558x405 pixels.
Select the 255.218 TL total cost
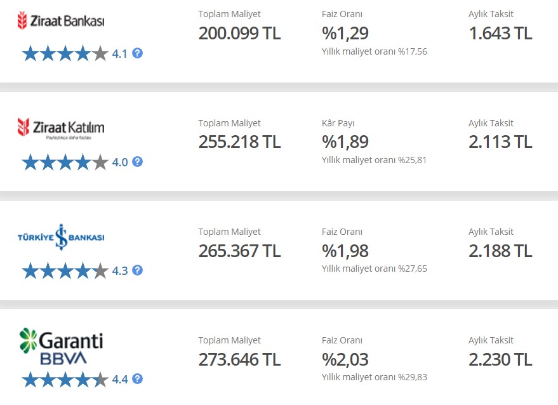point(239,142)
